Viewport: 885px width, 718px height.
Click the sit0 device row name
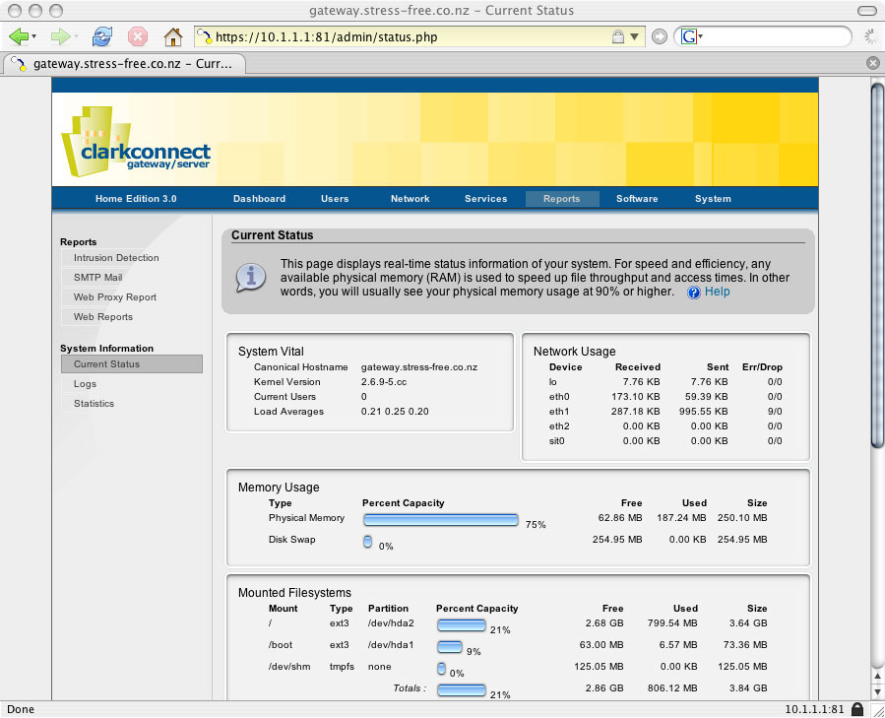tap(556, 440)
